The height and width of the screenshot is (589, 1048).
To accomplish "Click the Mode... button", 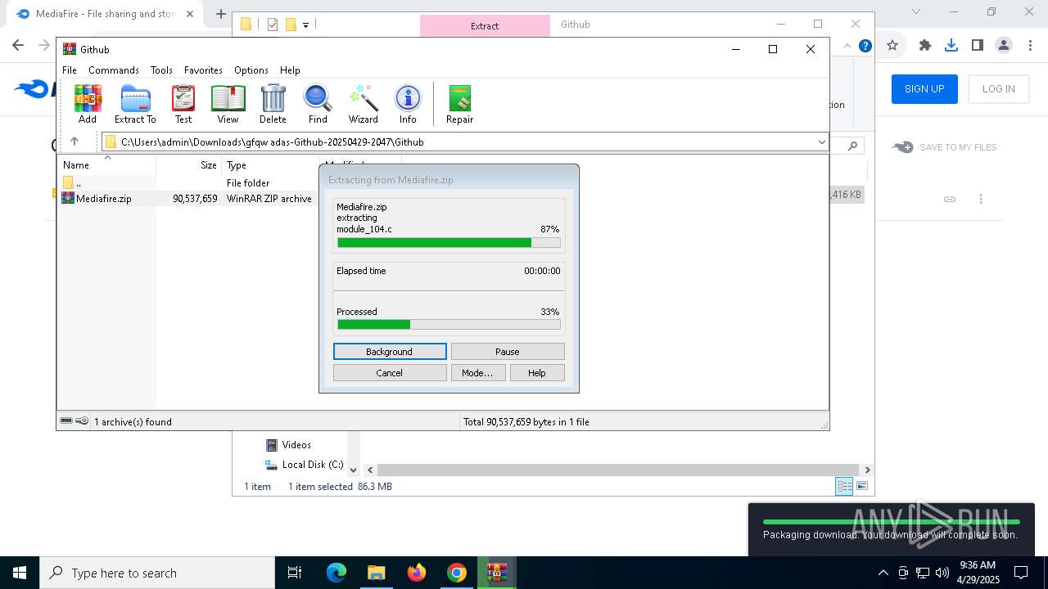I will pyautogui.click(x=477, y=373).
